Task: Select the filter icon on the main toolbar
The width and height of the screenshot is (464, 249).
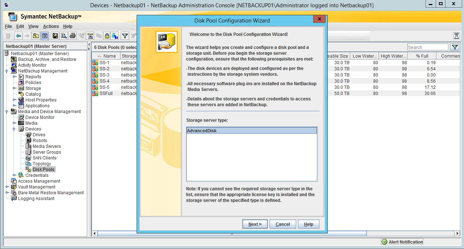Action: coord(125,36)
